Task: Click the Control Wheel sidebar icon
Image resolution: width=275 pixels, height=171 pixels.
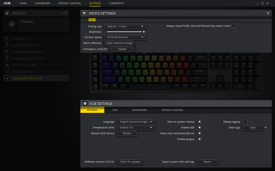Action: pyautogui.click(x=7, y=65)
